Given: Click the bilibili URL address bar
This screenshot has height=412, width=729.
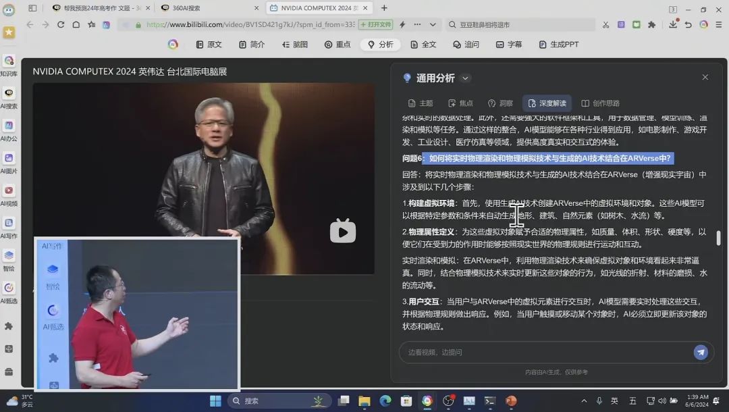Looking at the screenshot, I should point(250,24).
